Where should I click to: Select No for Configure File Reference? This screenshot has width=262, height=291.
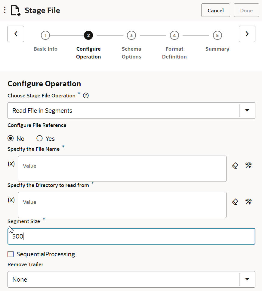[11, 139]
